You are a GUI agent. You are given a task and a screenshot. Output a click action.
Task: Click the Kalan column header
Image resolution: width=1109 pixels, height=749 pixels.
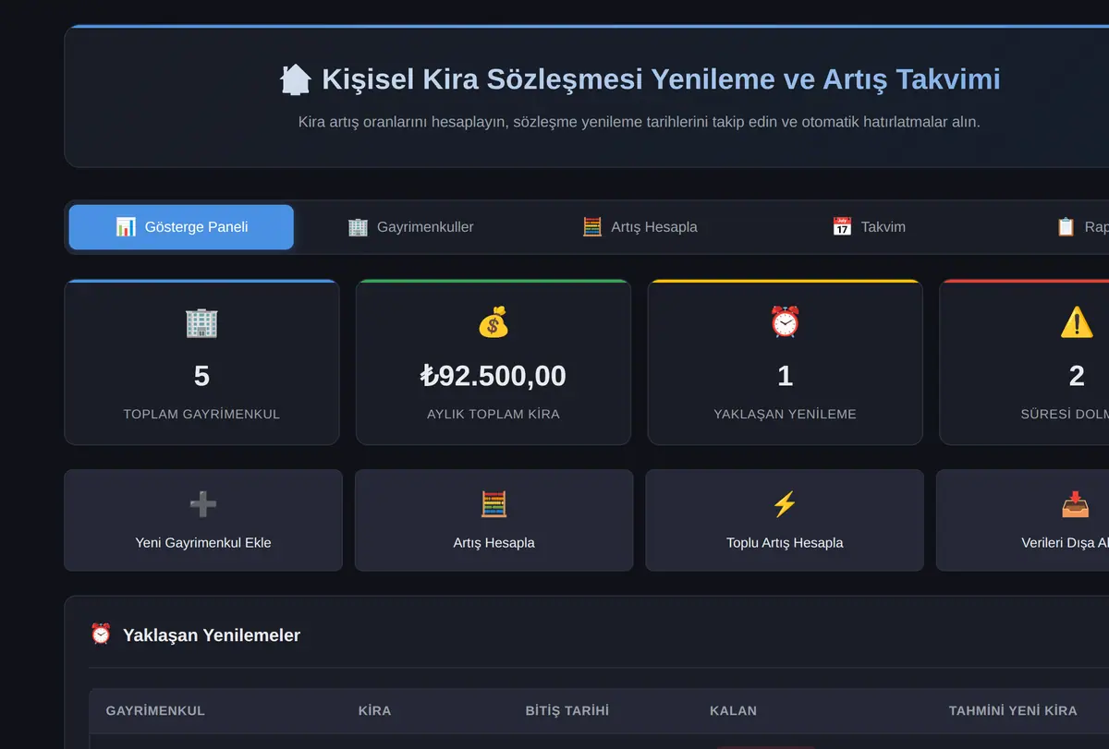[733, 711]
